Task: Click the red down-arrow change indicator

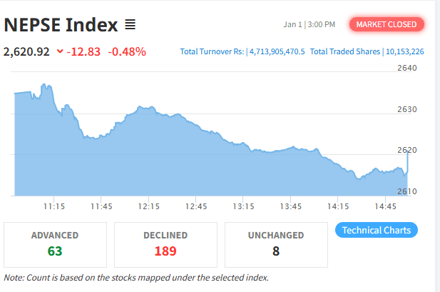Action: coord(59,51)
